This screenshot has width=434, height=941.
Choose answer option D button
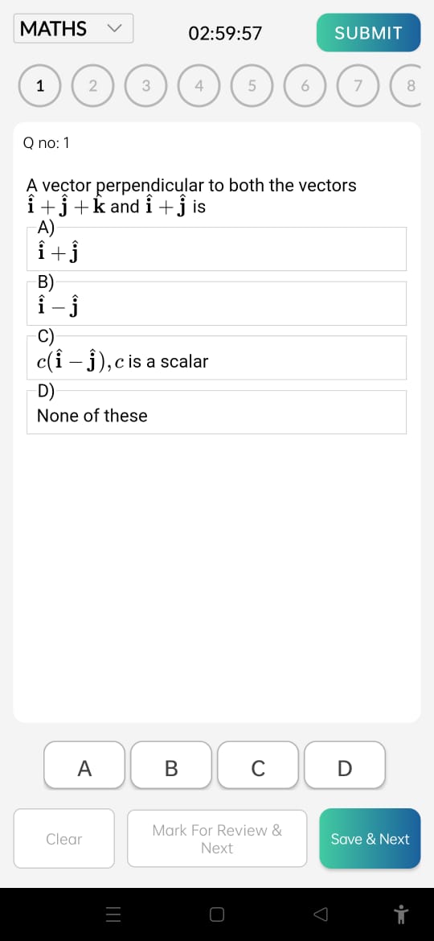click(345, 765)
